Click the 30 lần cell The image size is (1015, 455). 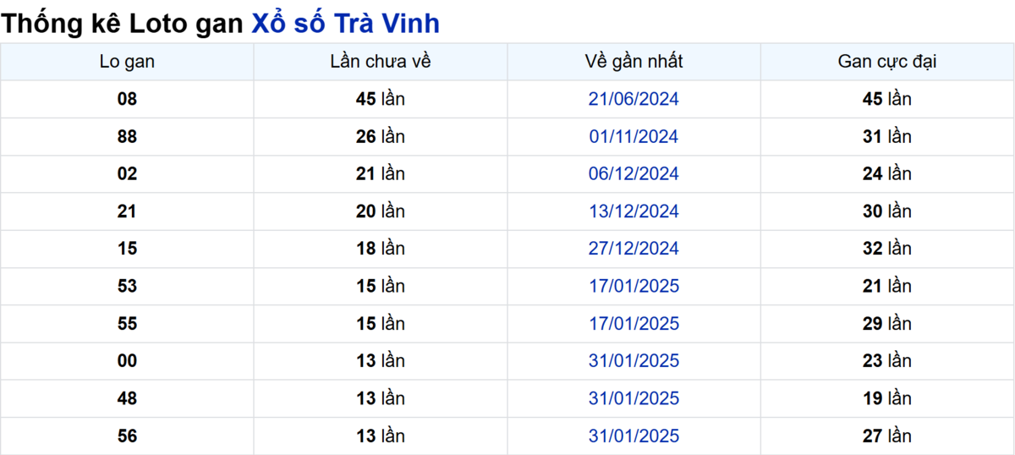(887, 211)
